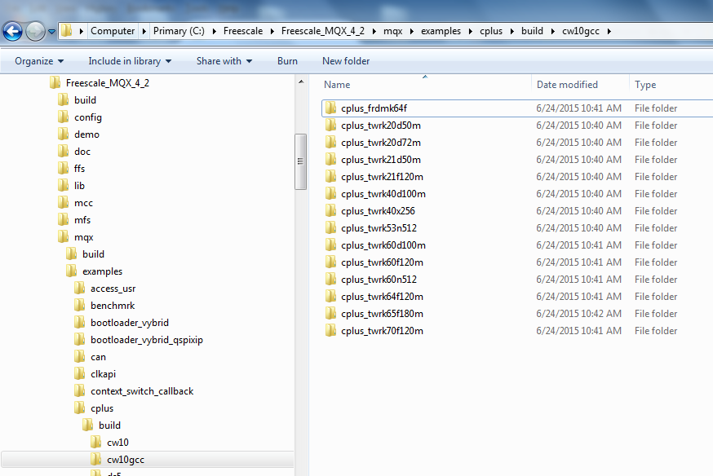
Task: Select cplus_twrk20d50m folder icon
Action: (x=330, y=126)
